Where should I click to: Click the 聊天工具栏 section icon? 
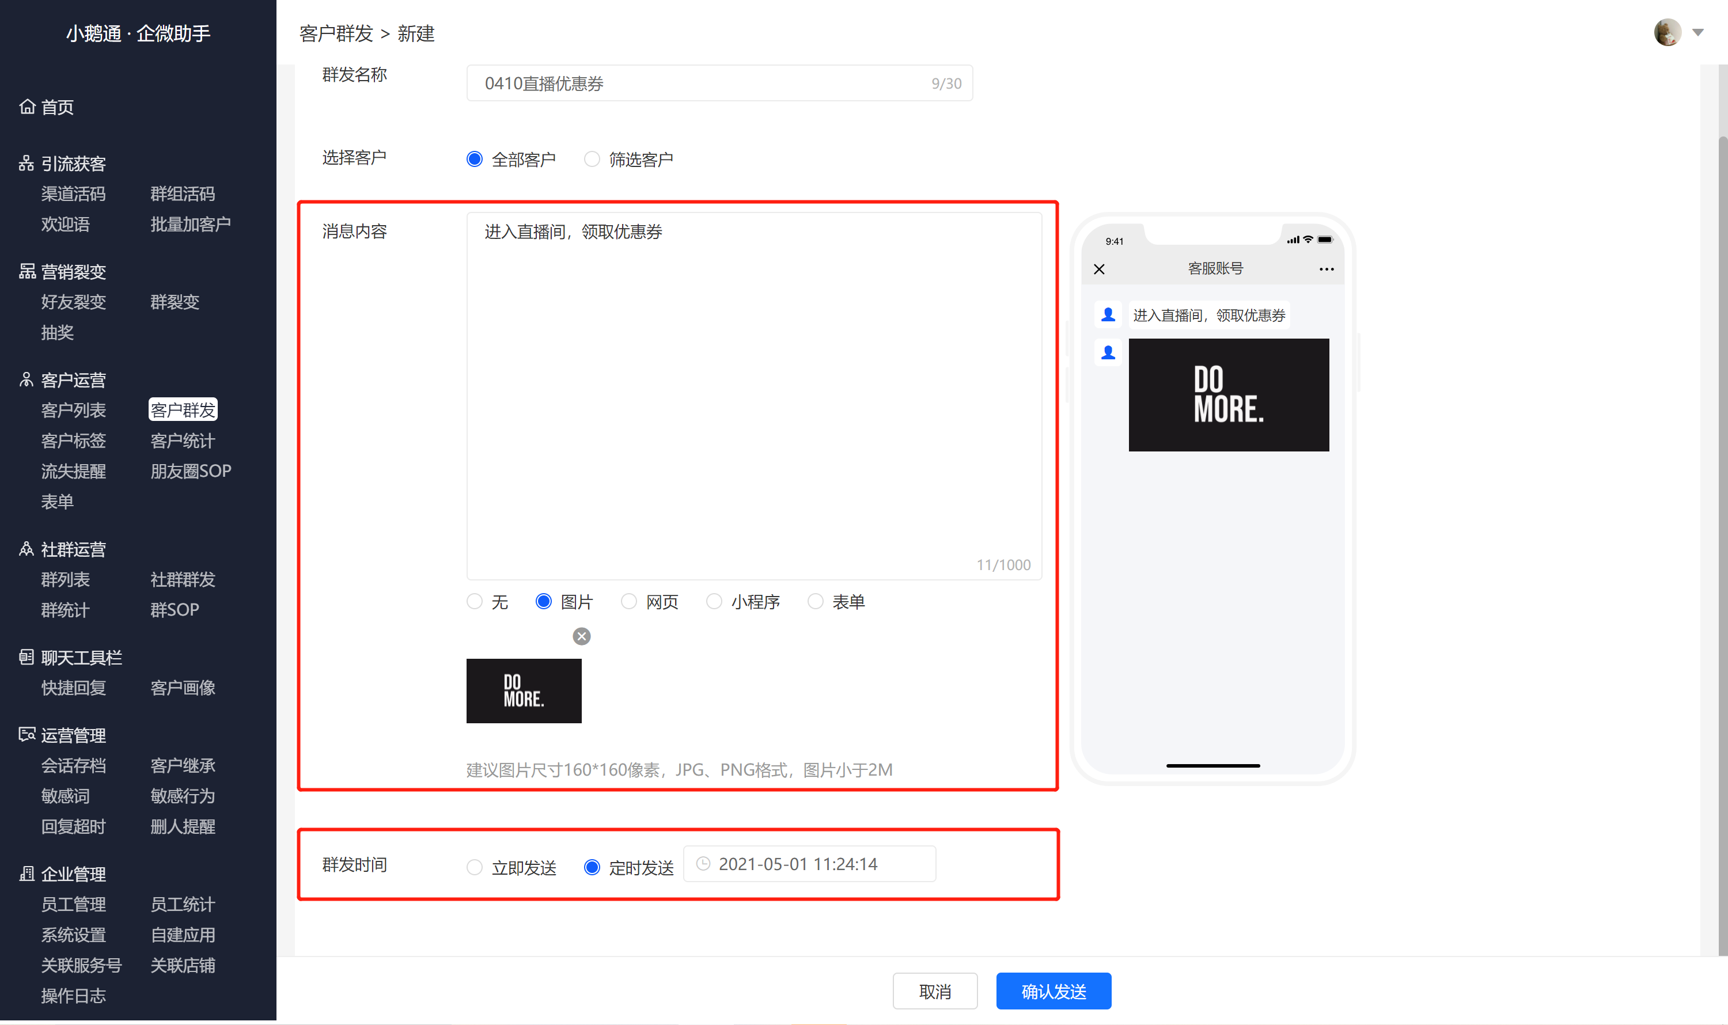(26, 657)
